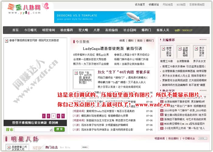Click thumbnail 妇女生下40斤肉团

click(84, 79)
